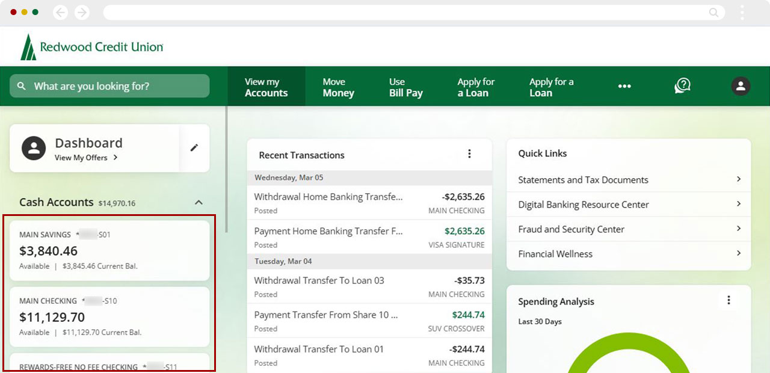This screenshot has height=373, width=770.
Task: Open the navigation three-dot more menu
Action: pos(624,86)
